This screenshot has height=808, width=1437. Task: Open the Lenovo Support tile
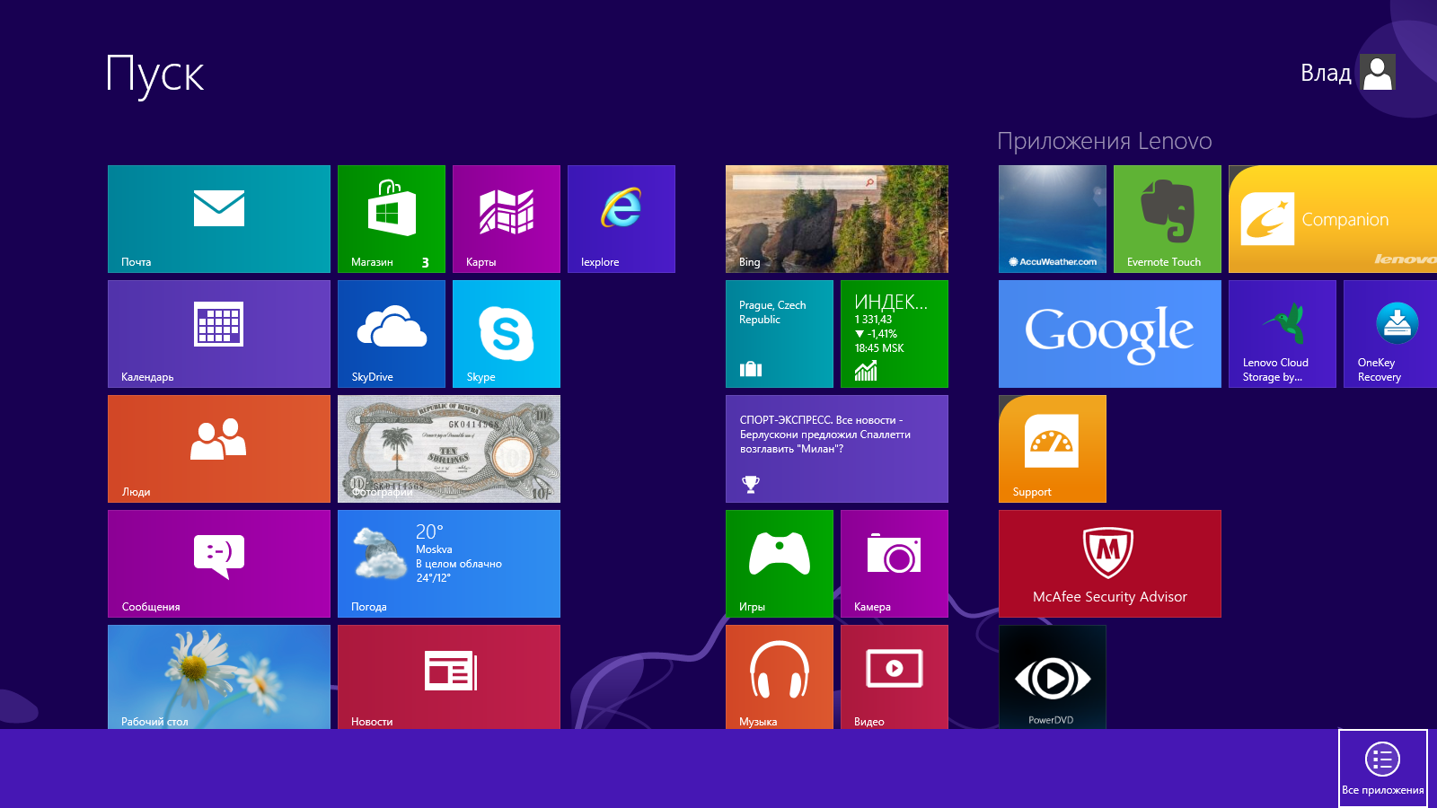[1053, 449]
